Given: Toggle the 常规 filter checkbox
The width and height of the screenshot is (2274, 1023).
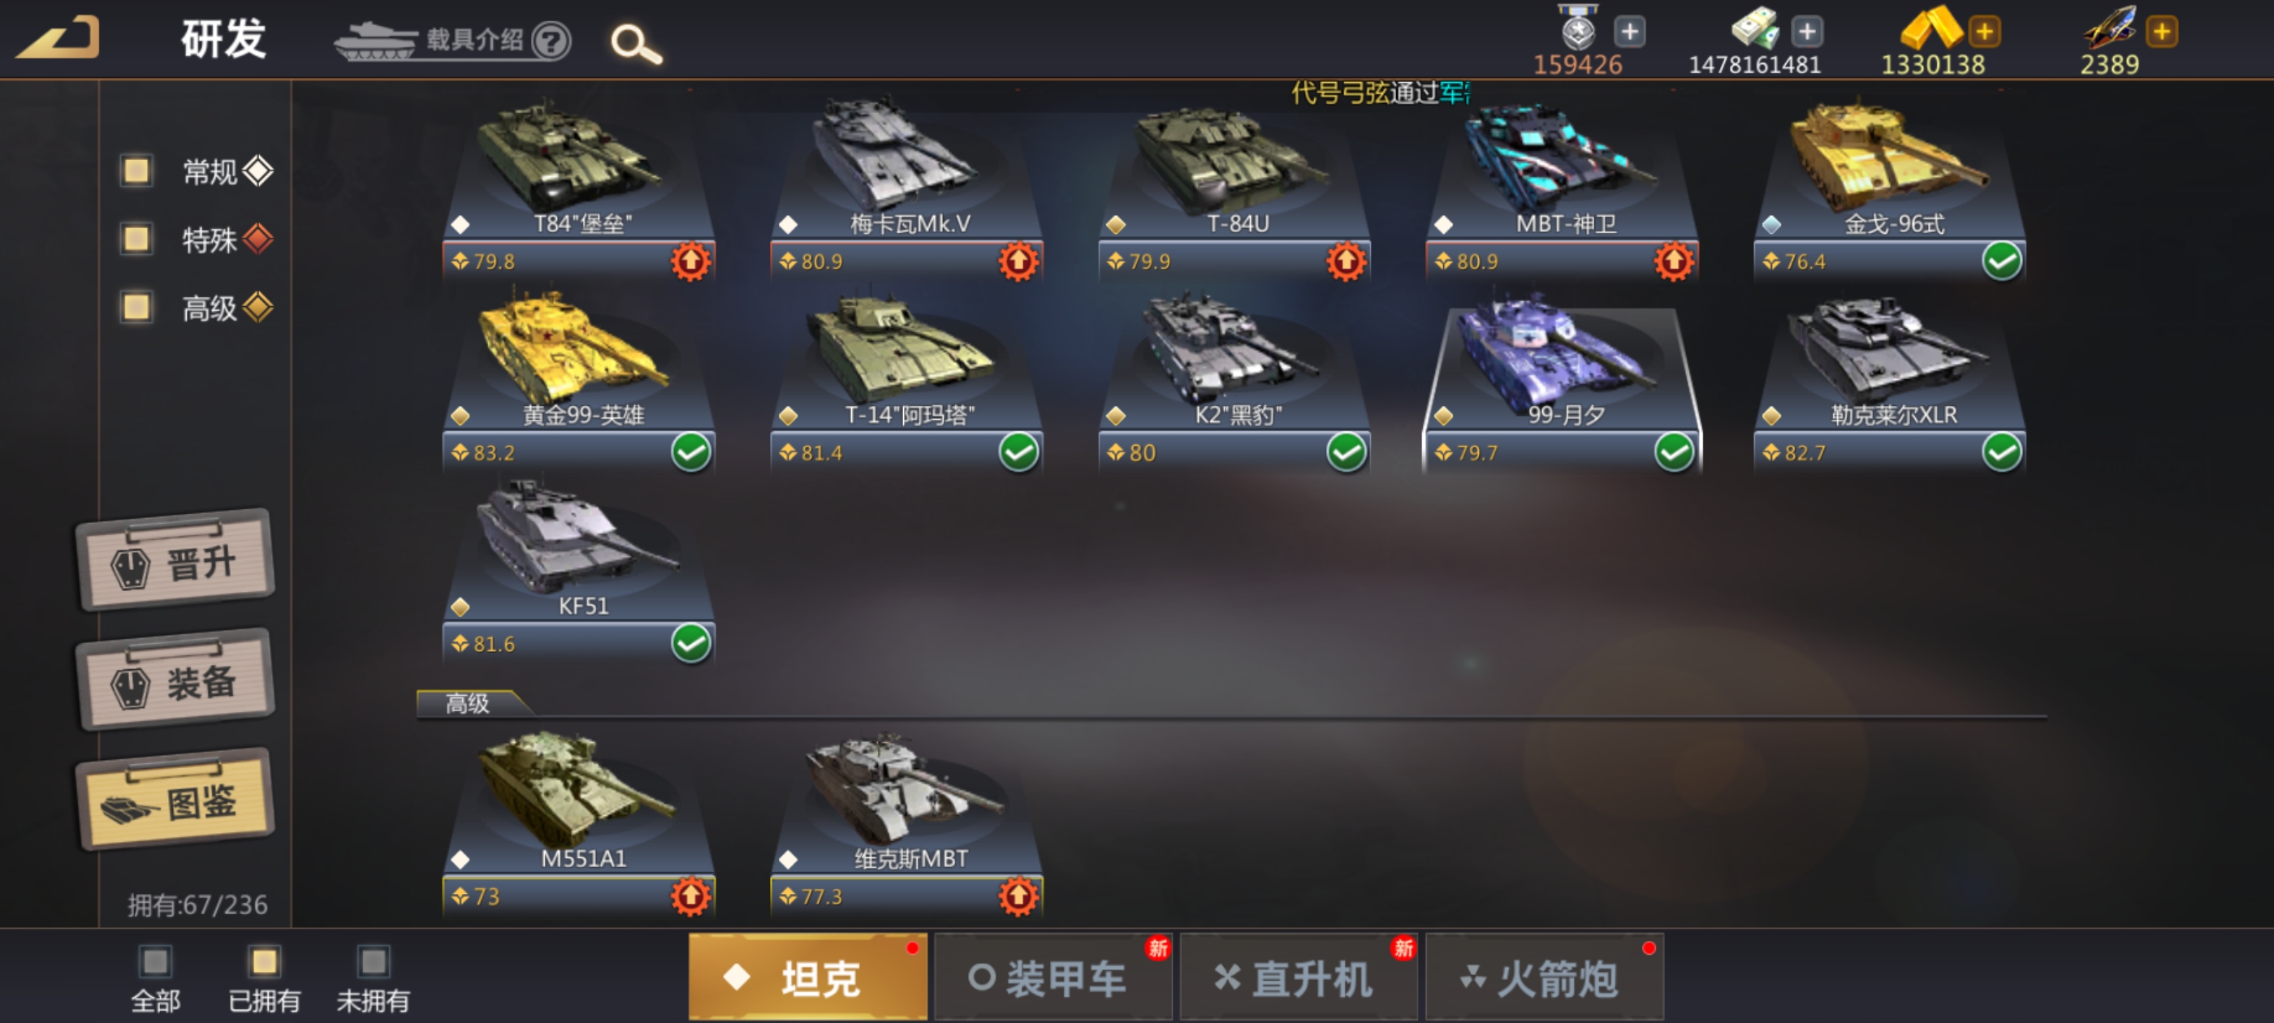Looking at the screenshot, I should (136, 170).
